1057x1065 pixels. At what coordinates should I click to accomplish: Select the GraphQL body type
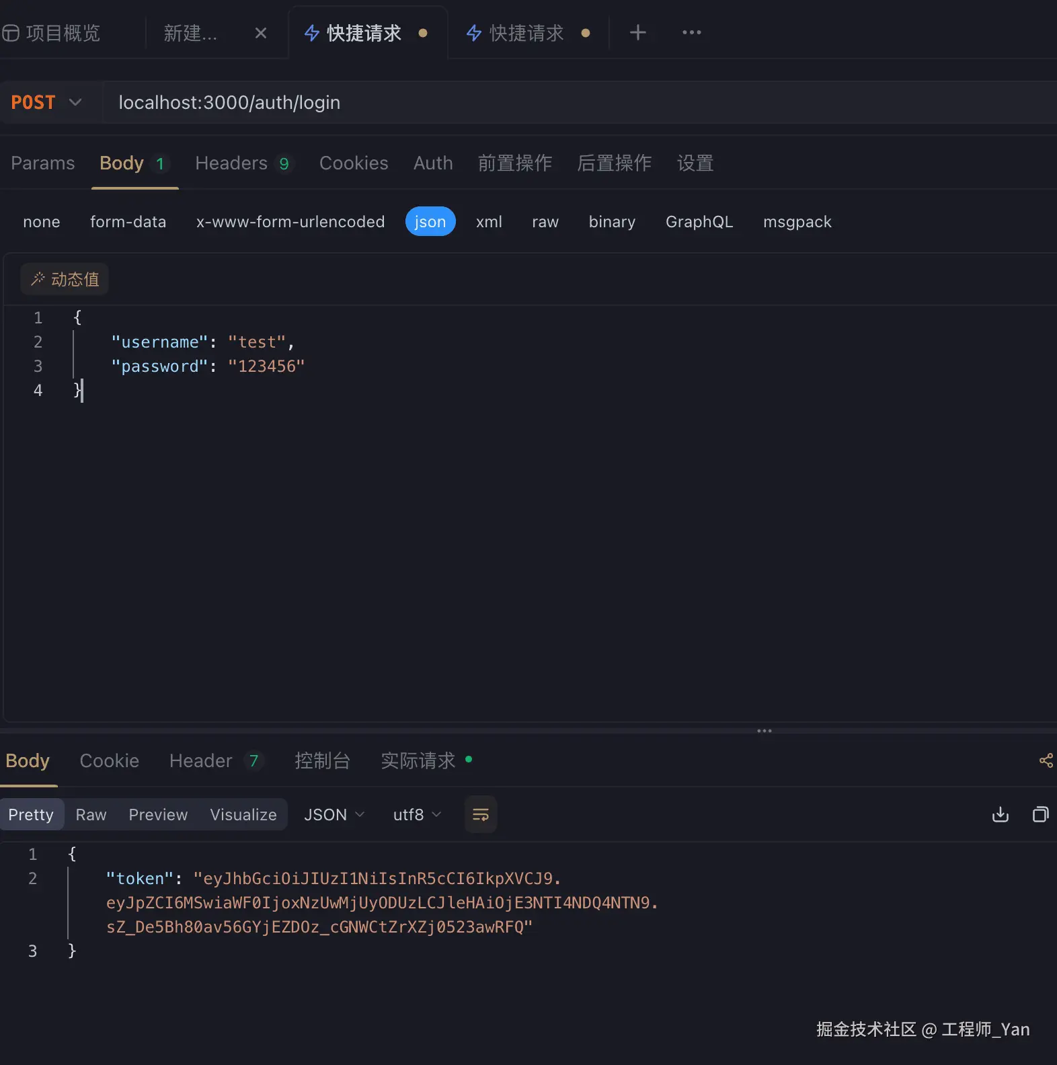[699, 222]
